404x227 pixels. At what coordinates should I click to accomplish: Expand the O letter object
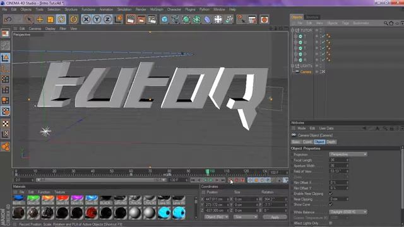coord(296,54)
